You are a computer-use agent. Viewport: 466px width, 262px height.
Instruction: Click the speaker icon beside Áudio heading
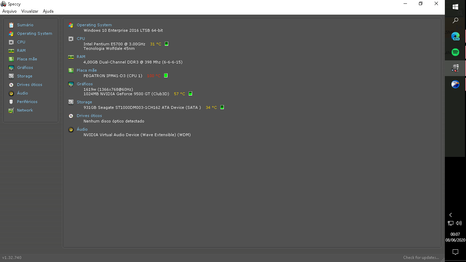coord(71,129)
